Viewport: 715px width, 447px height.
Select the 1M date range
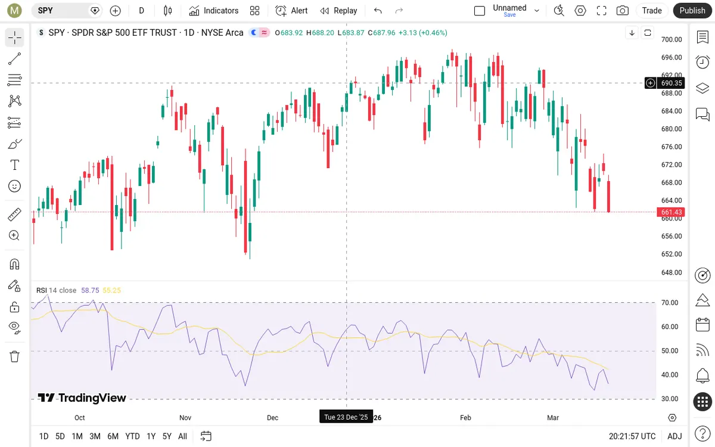click(x=77, y=436)
